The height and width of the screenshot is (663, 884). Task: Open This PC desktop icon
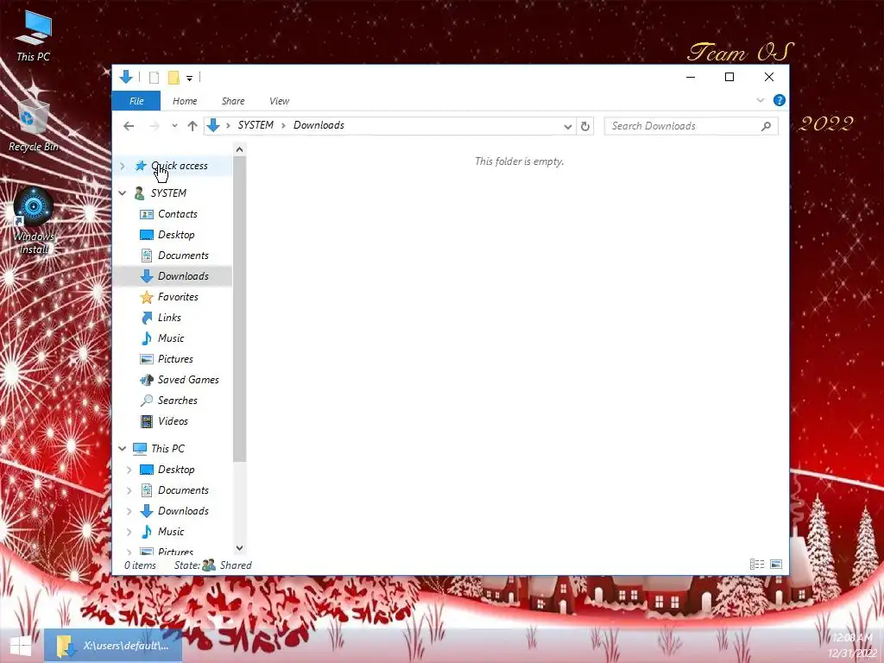click(34, 36)
